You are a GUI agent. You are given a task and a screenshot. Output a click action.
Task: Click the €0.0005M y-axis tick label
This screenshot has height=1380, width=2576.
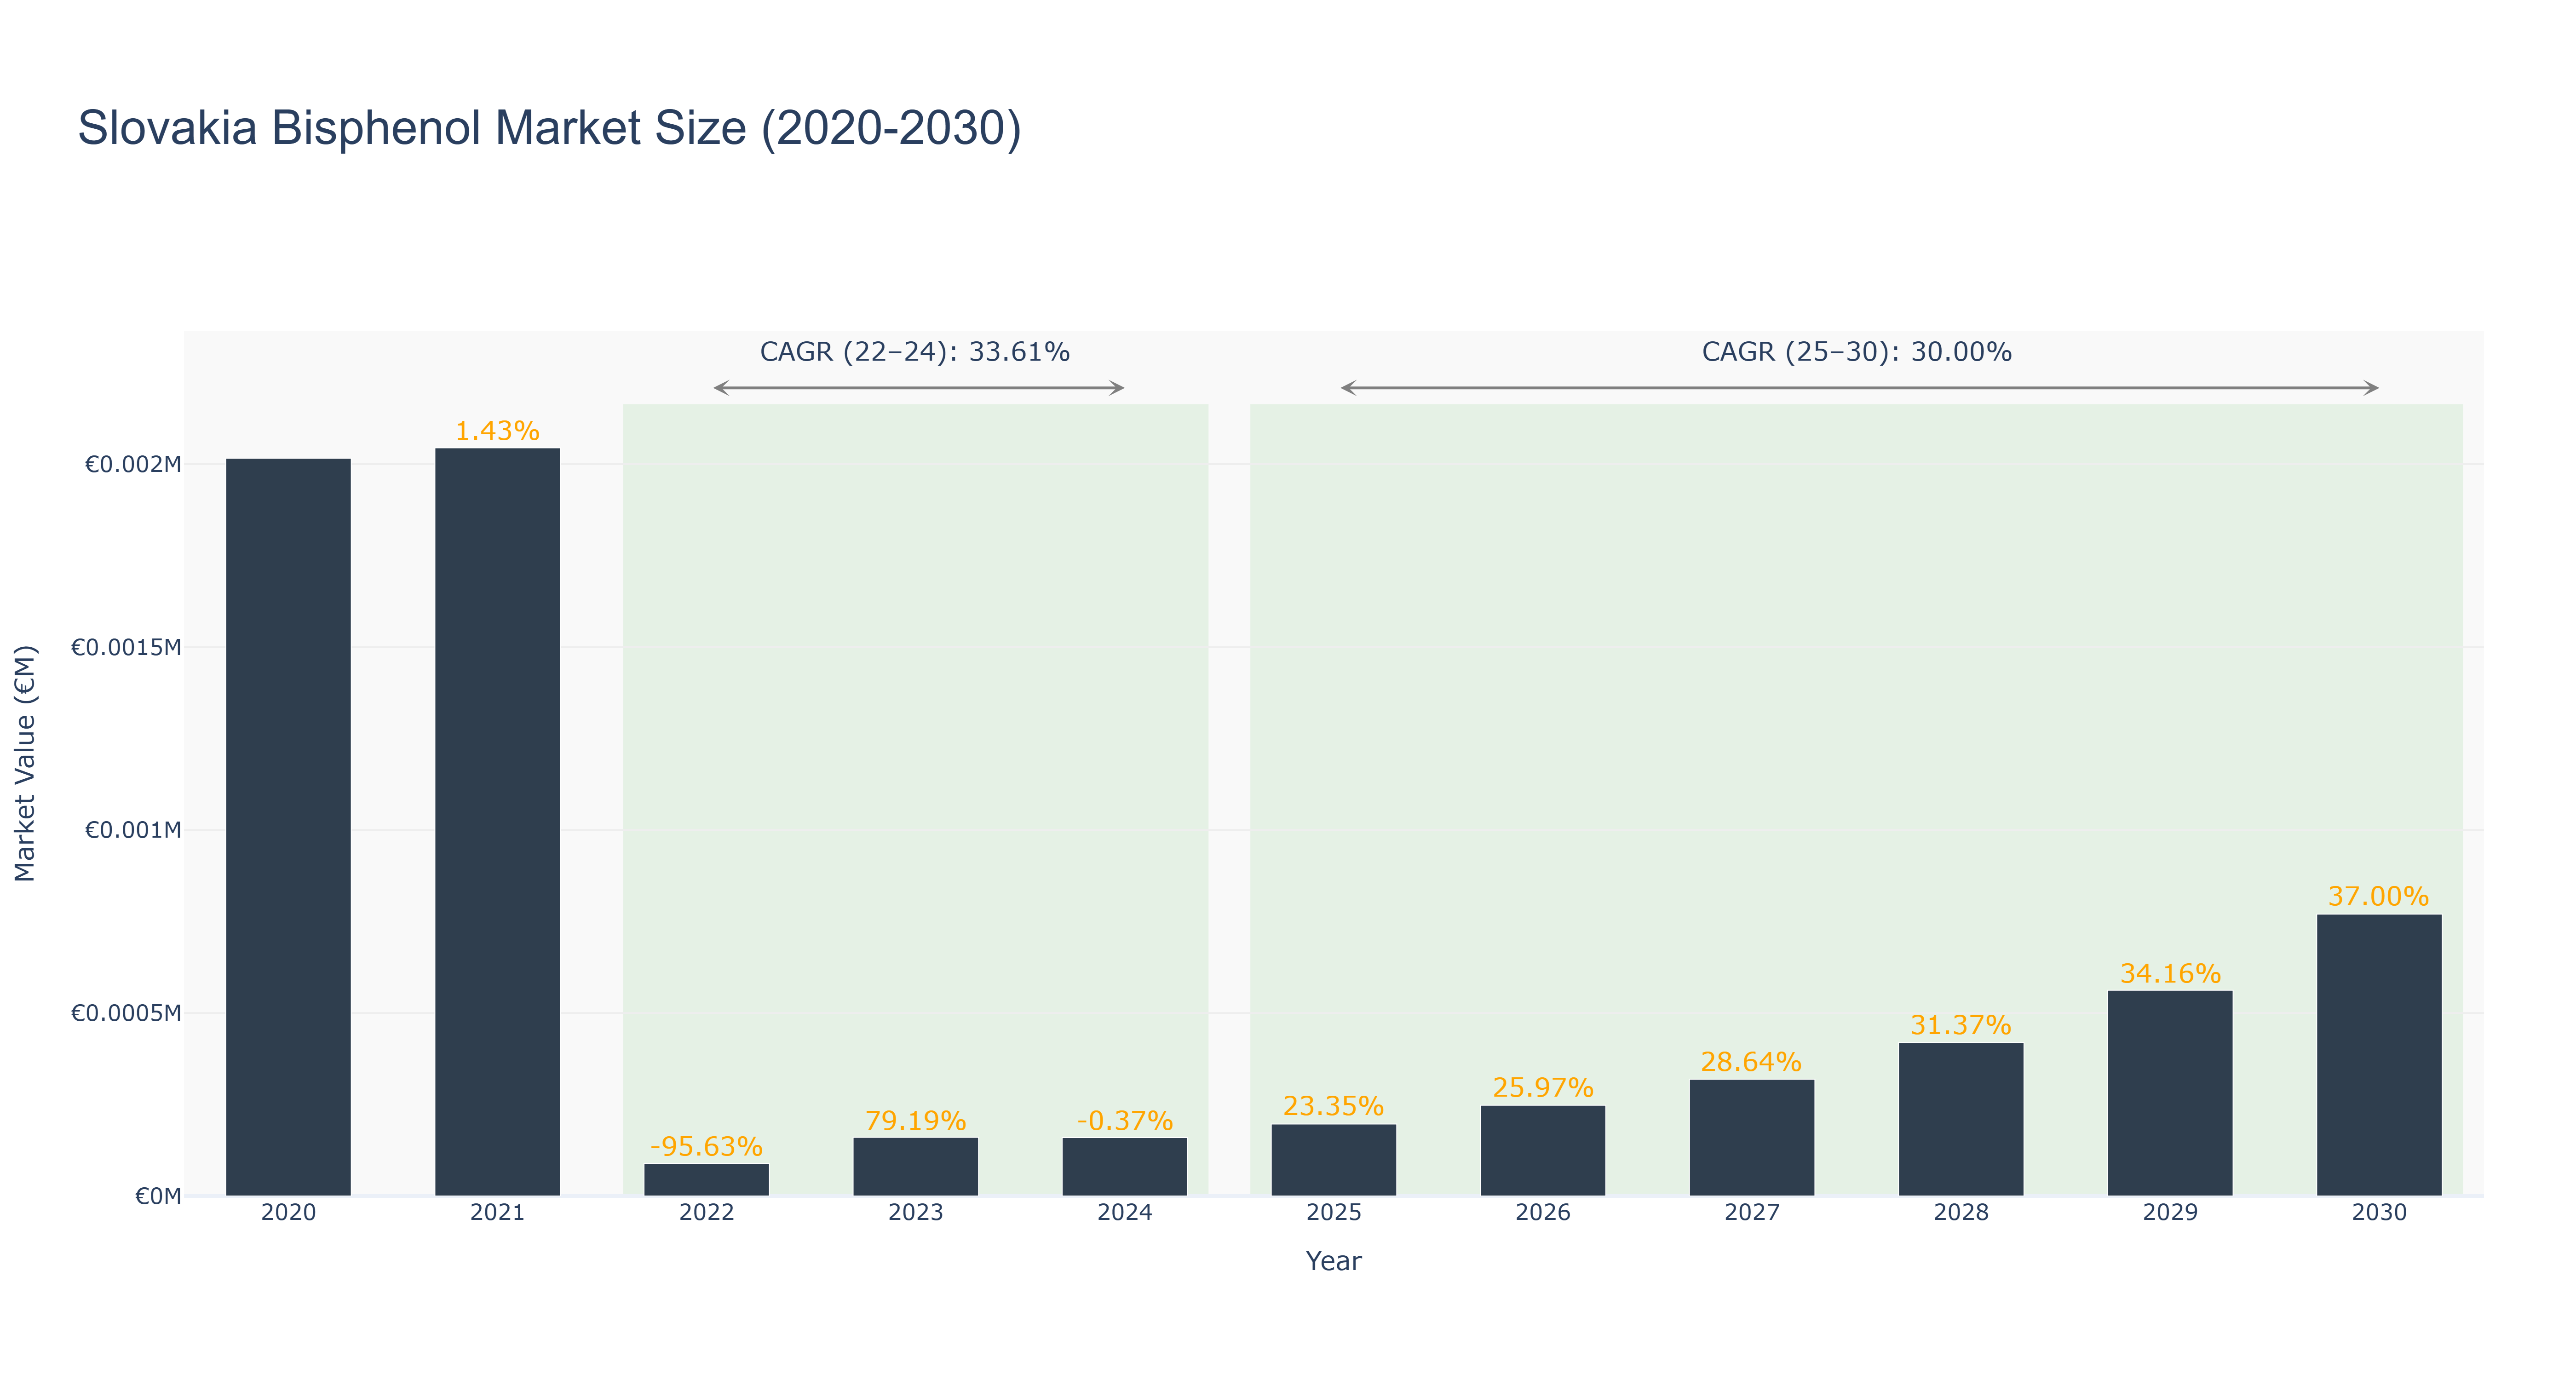coord(126,1013)
